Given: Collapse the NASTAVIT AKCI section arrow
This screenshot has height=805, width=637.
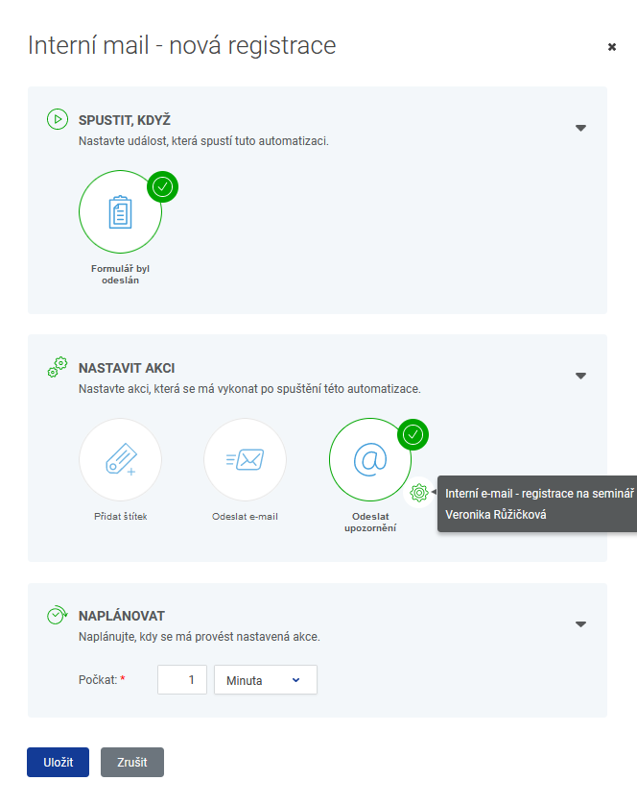Looking at the screenshot, I should 580,376.
